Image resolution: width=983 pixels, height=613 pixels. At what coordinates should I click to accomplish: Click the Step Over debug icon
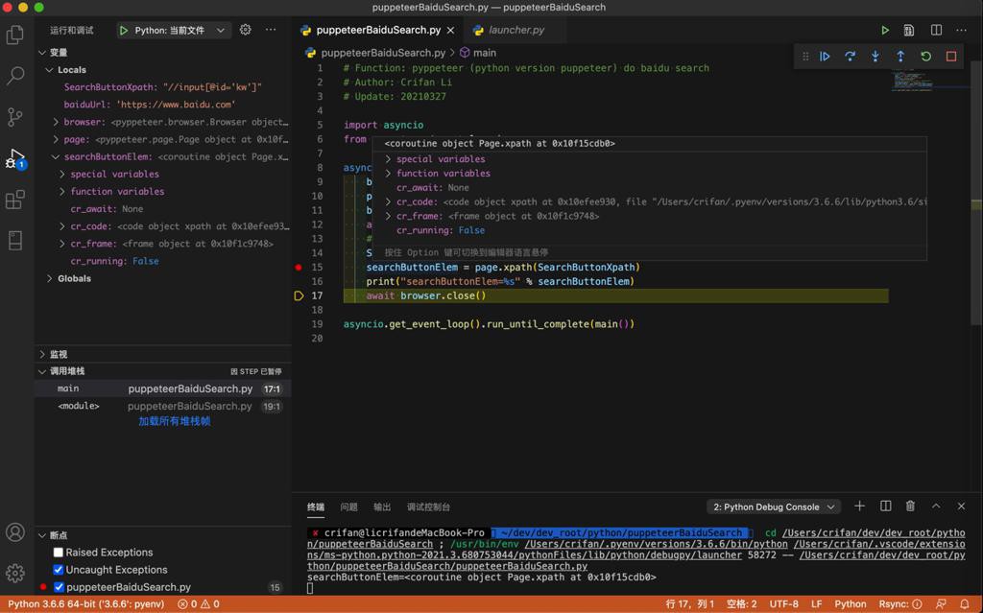[x=850, y=57]
